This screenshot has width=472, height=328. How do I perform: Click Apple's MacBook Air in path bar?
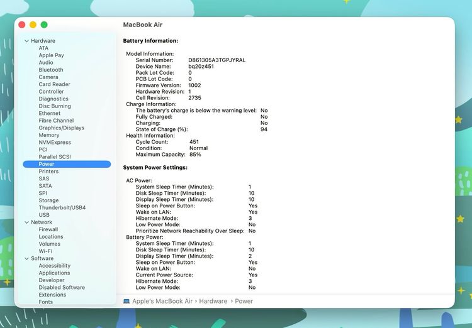(x=162, y=301)
